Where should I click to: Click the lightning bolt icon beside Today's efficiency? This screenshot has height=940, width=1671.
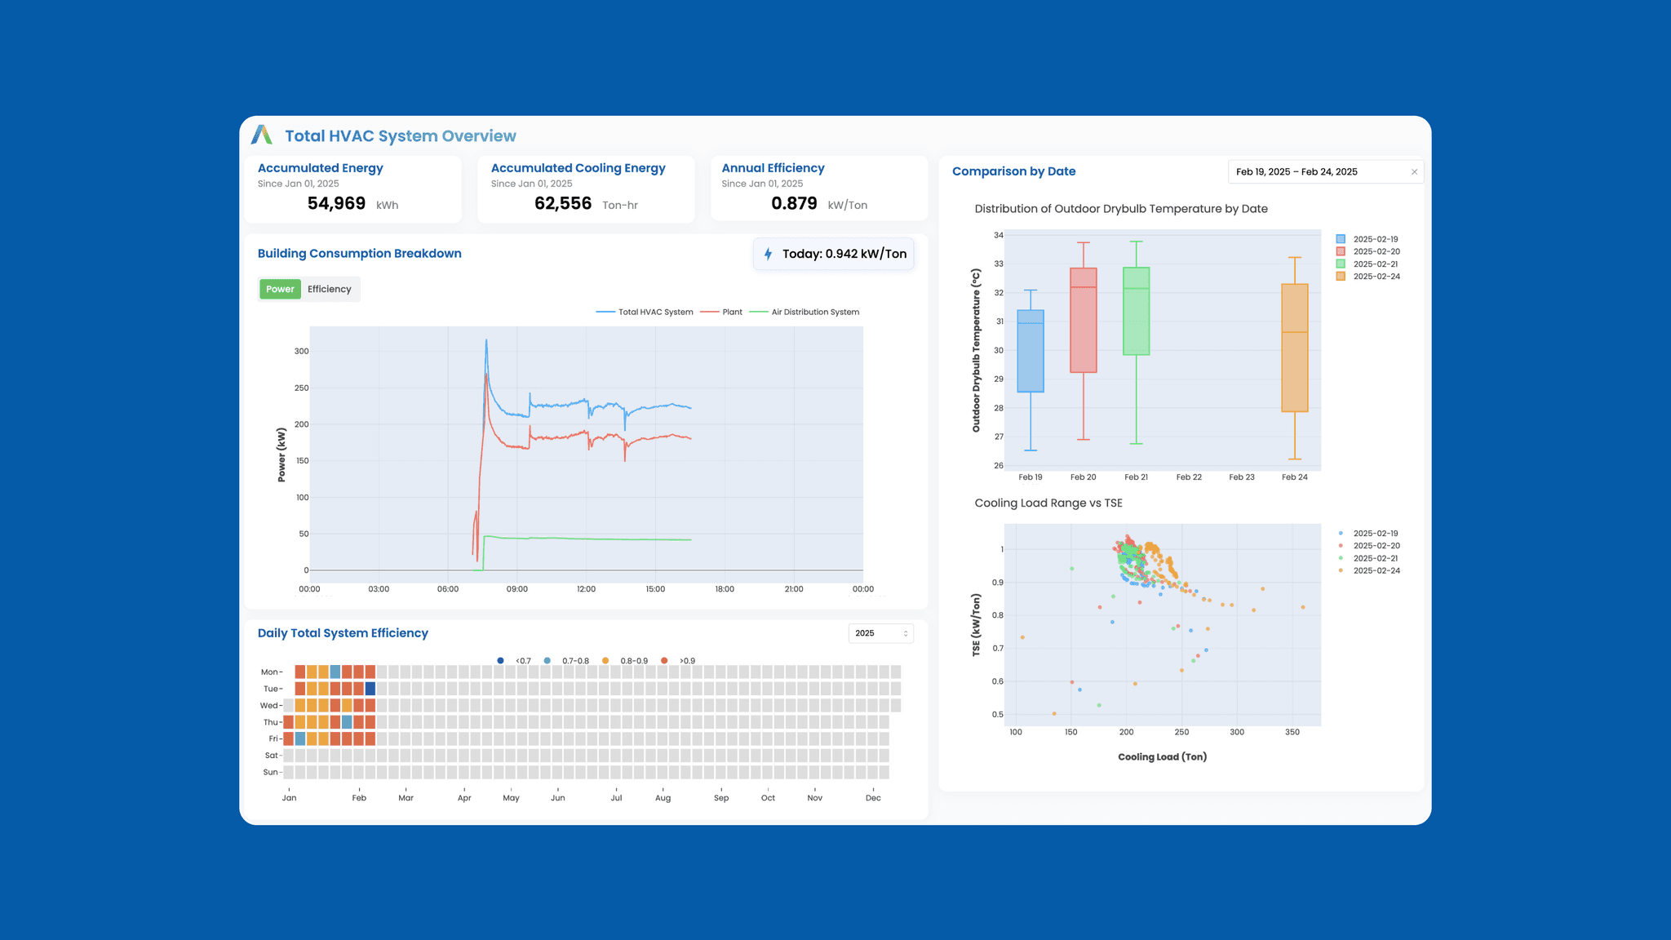[768, 254]
